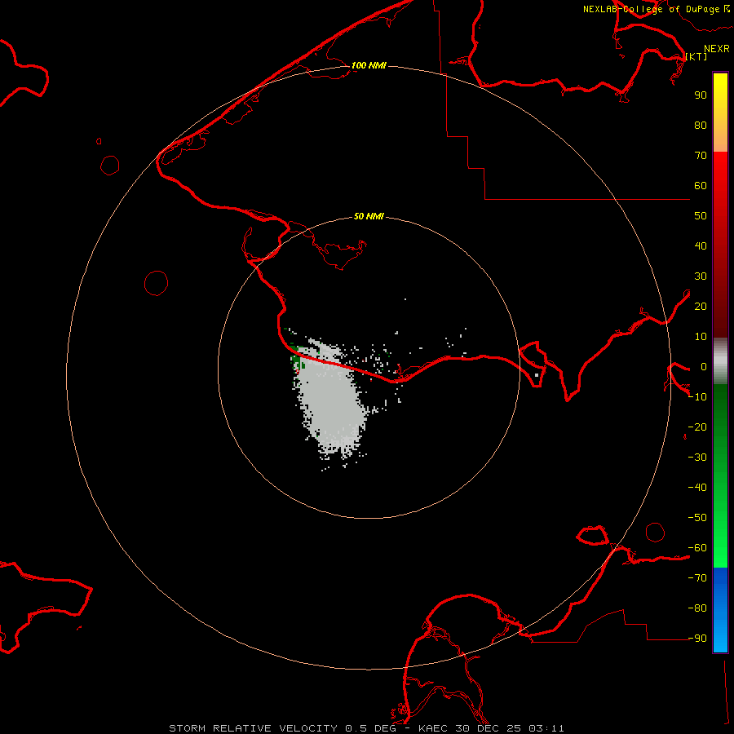734x734 pixels.
Task: Click the '-40' value on velocity scale
Action: (x=697, y=488)
